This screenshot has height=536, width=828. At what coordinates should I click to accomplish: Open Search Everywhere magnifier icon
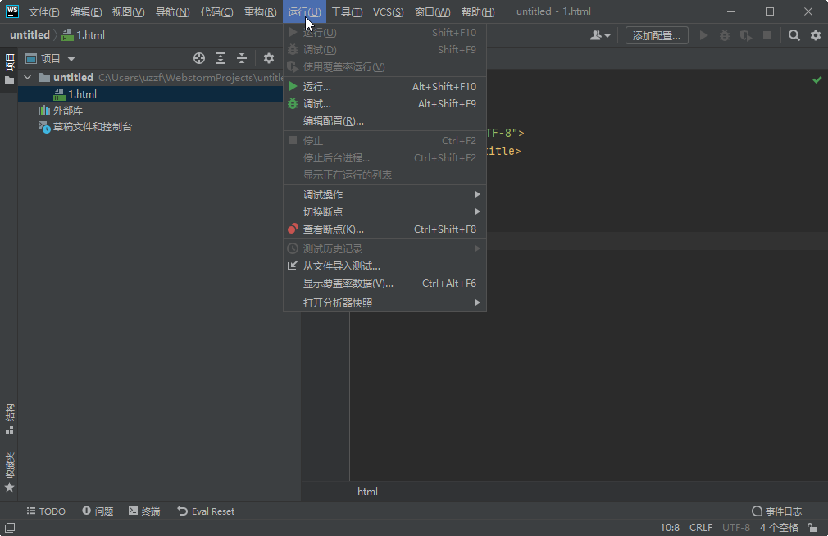[794, 35]
